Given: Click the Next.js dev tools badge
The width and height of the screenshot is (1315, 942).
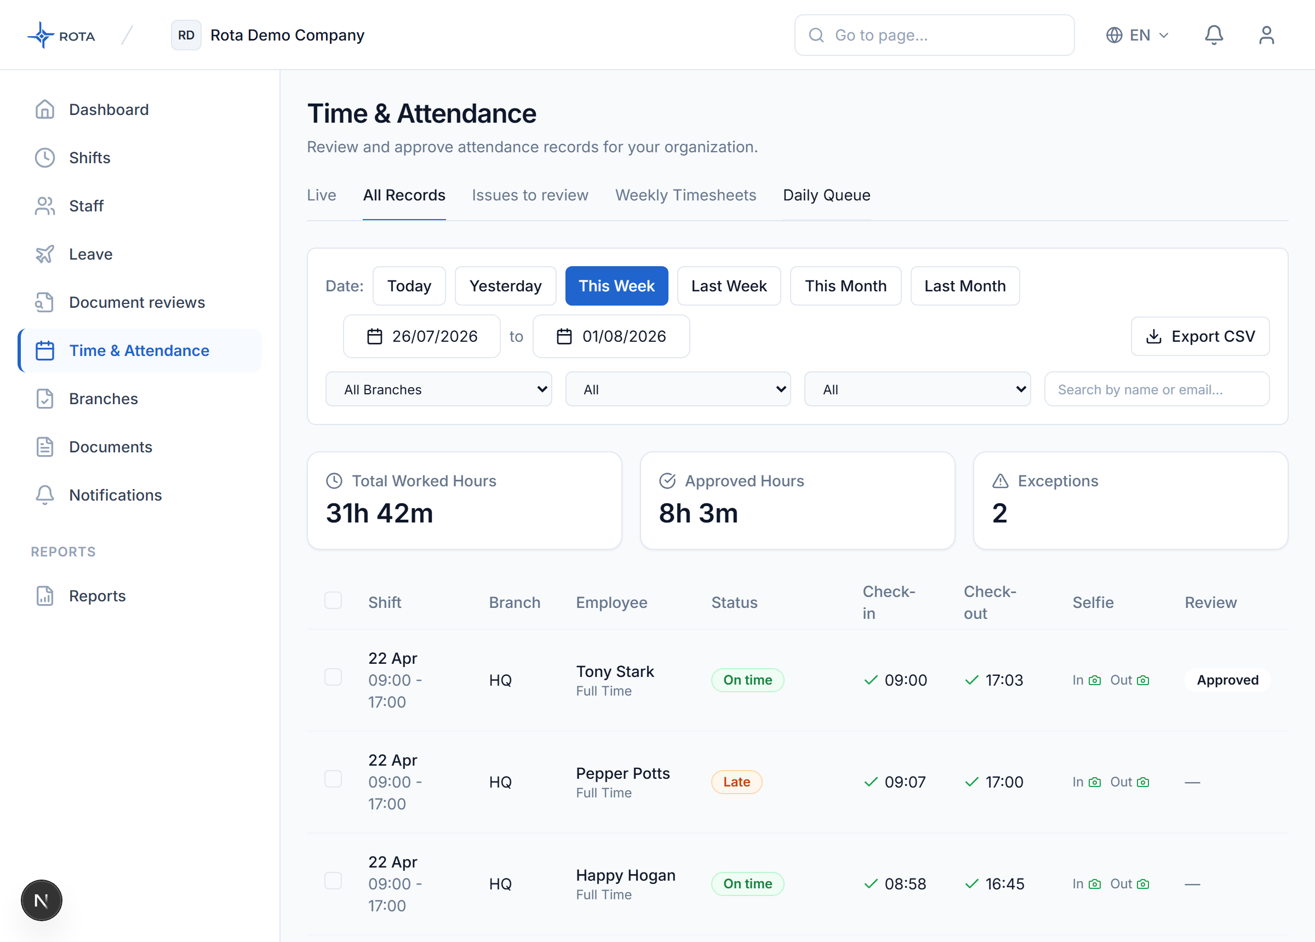Looking at the screenshot, I should (41, 900).
